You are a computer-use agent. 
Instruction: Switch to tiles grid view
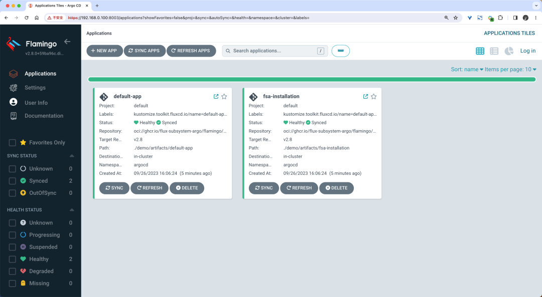480,51
